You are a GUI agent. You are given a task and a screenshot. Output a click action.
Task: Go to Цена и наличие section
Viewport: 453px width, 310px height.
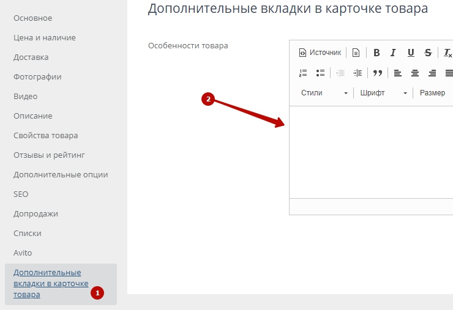[x=45, y=37]
